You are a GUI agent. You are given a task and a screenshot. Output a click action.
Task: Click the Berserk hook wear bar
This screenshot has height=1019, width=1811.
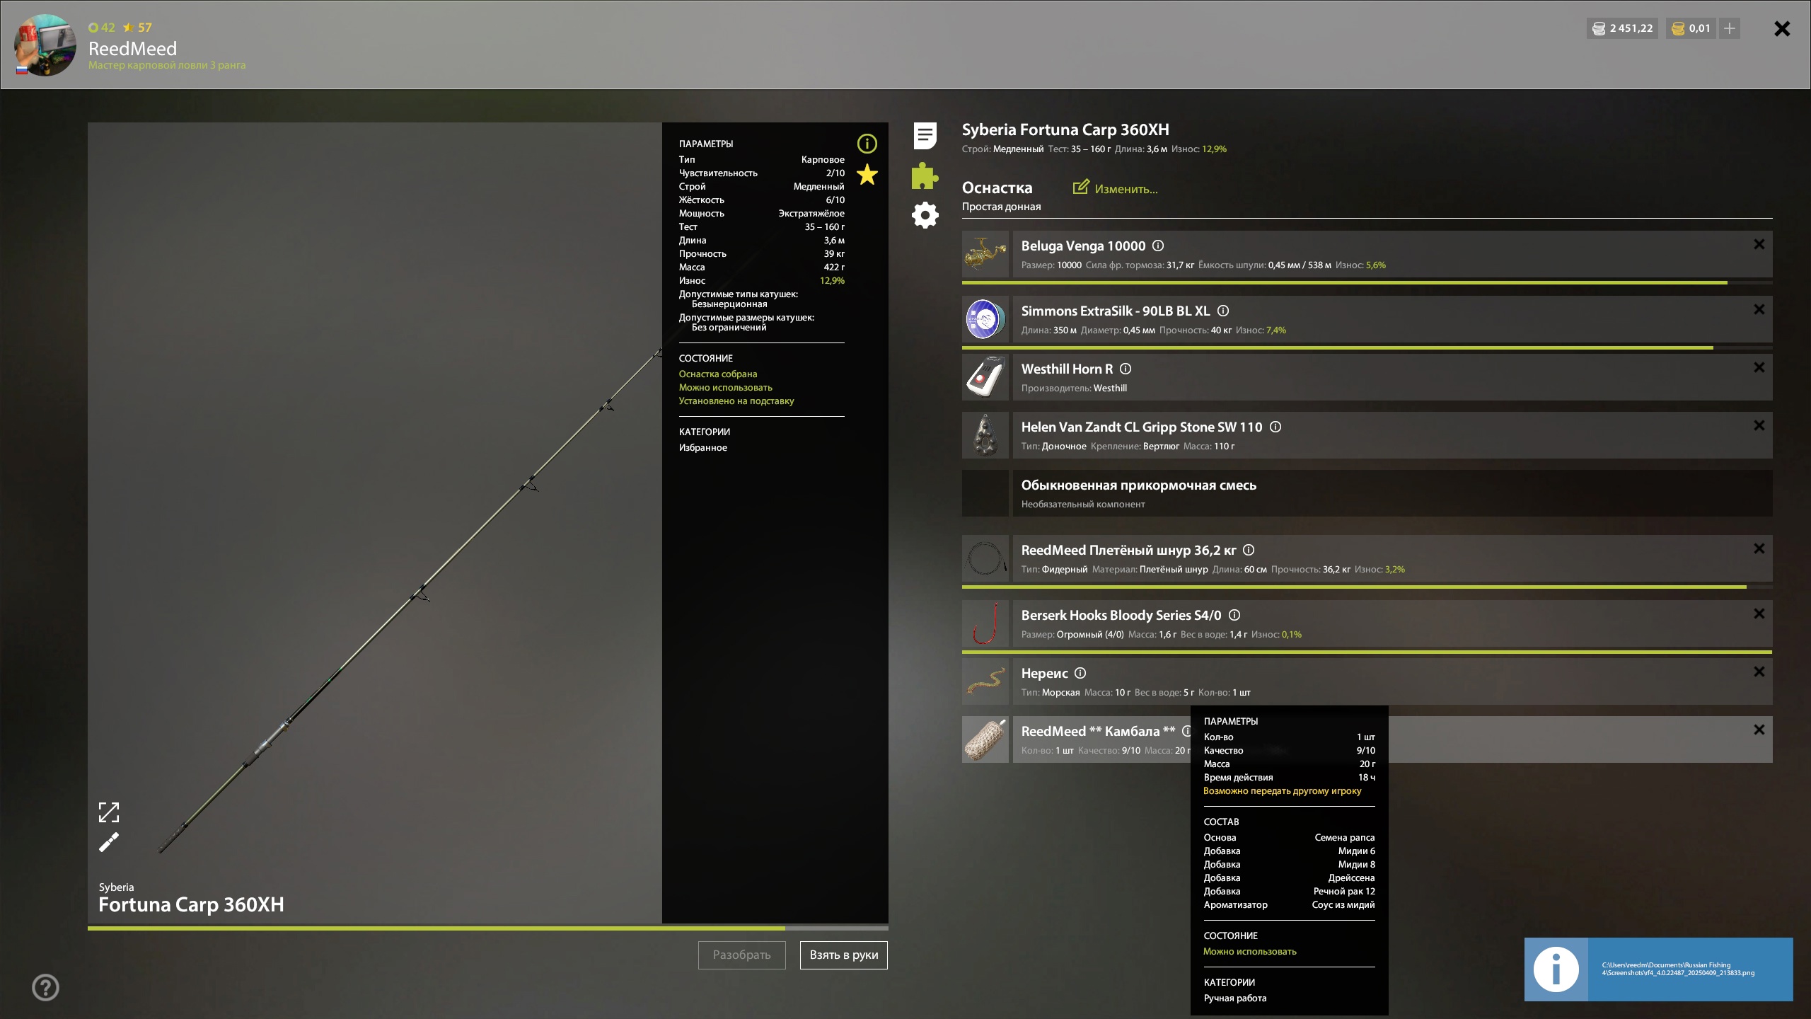coord(1367,652)
